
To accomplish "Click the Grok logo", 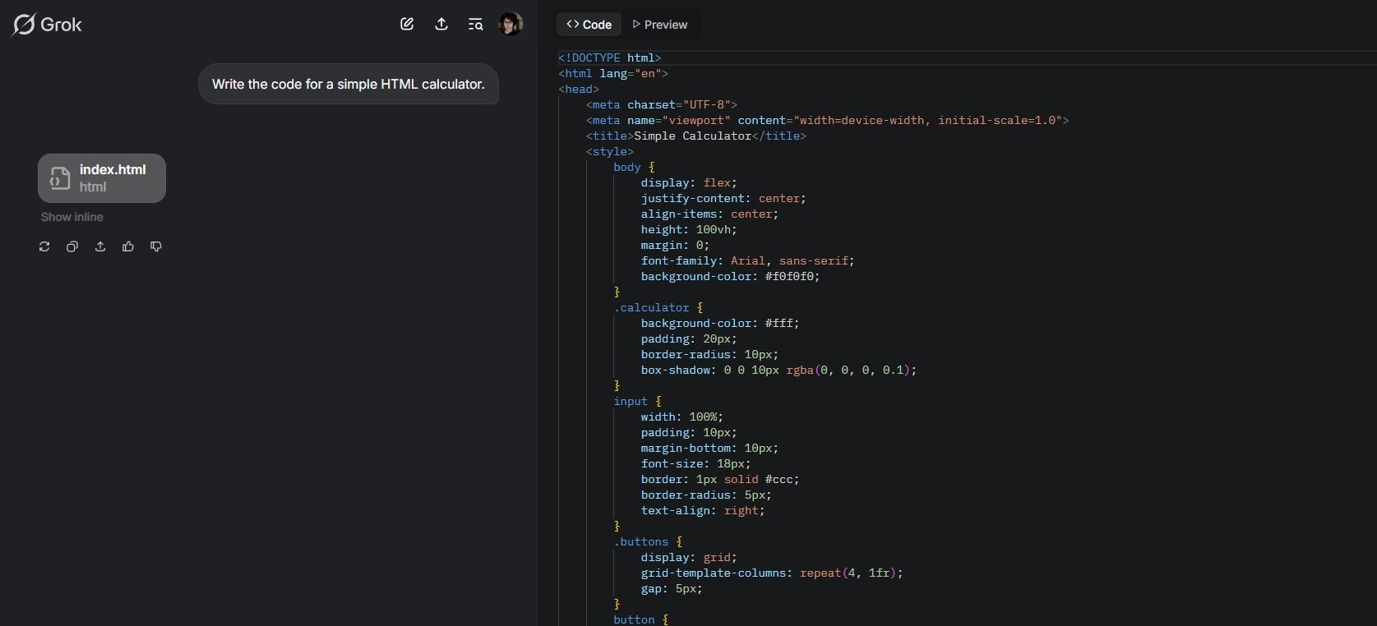I will point(48,25).
